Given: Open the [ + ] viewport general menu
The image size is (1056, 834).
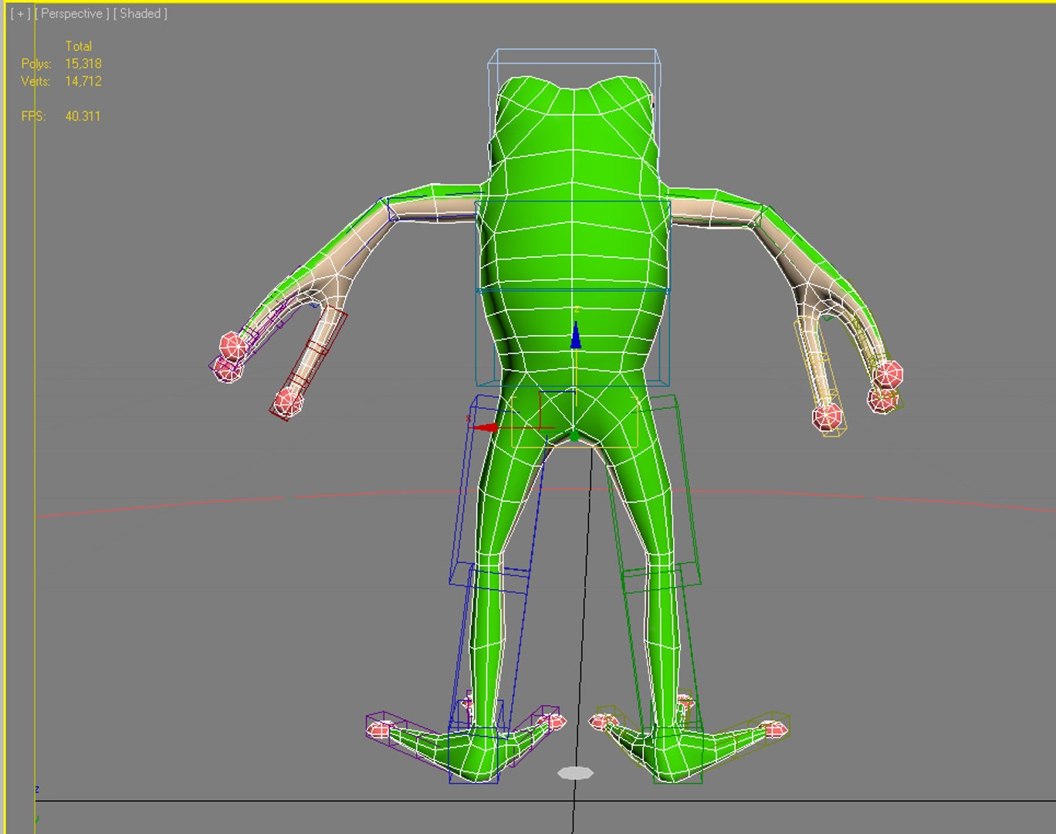Looking at the screenshot, I should coord(21,14).
